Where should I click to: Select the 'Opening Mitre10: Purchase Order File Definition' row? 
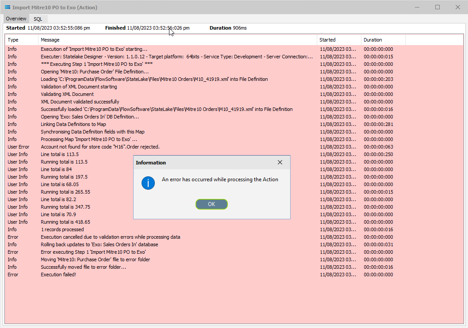(x=234, y=72)
